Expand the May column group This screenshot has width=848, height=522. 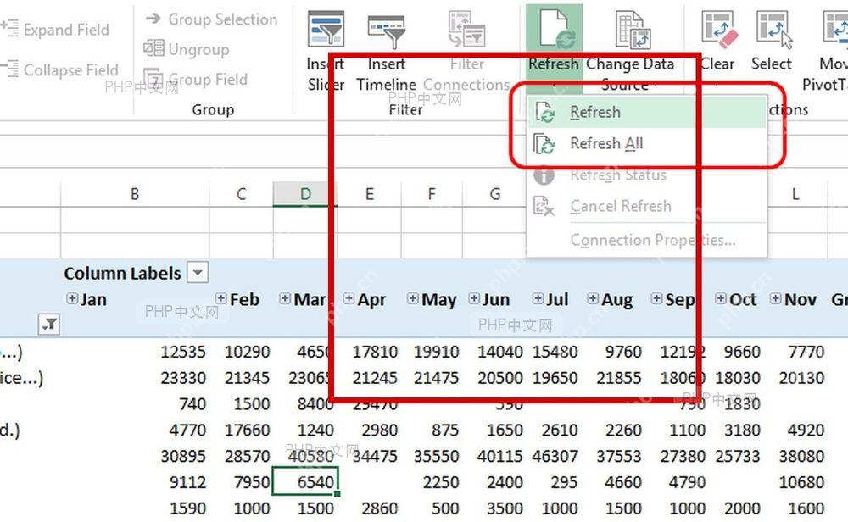tap(413, 298)
